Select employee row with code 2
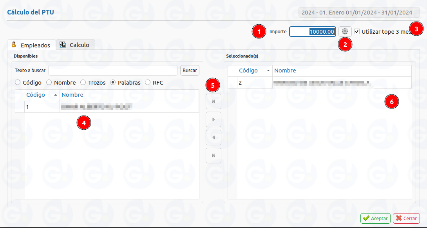427x228 pixels. (x=320, y=83)
